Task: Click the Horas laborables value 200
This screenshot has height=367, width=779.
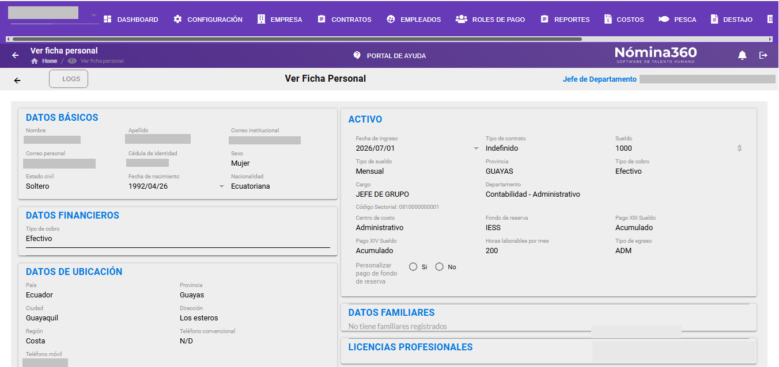Action: point(492,251)
